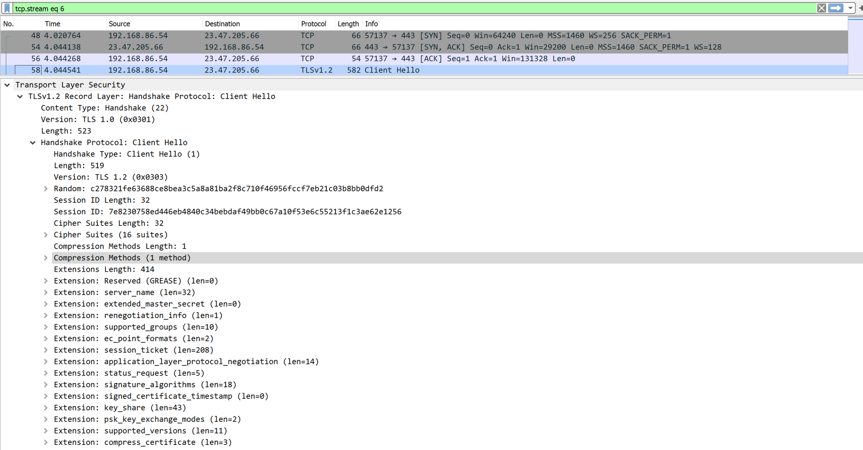
Task: Expand the key_share extension
Action: (x=46, y=407)
